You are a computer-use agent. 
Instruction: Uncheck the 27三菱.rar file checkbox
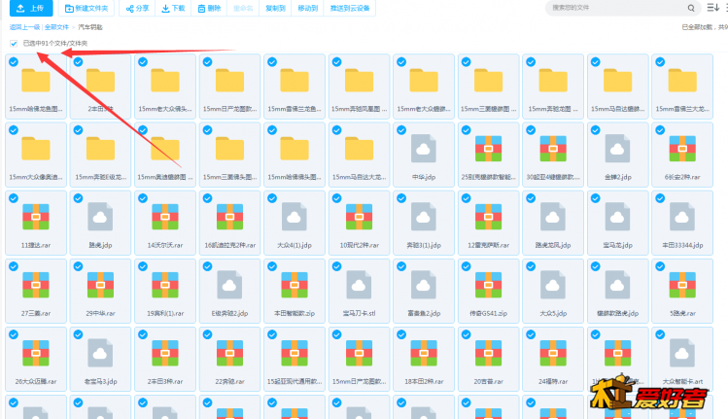point(14,266)
